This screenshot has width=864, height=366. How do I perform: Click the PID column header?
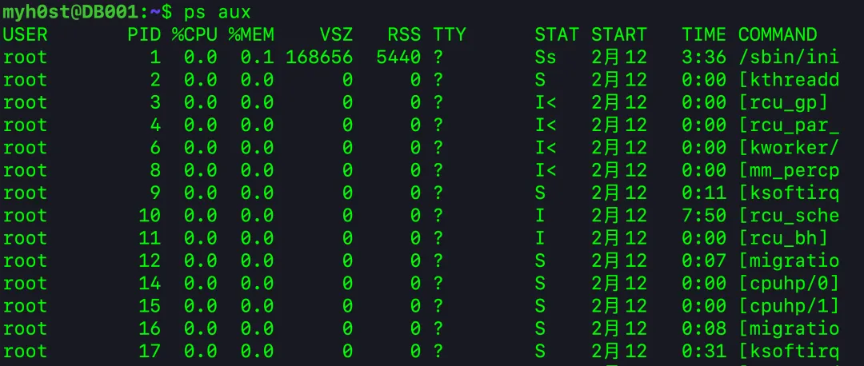pyautogui.click(x=144, y=34)
